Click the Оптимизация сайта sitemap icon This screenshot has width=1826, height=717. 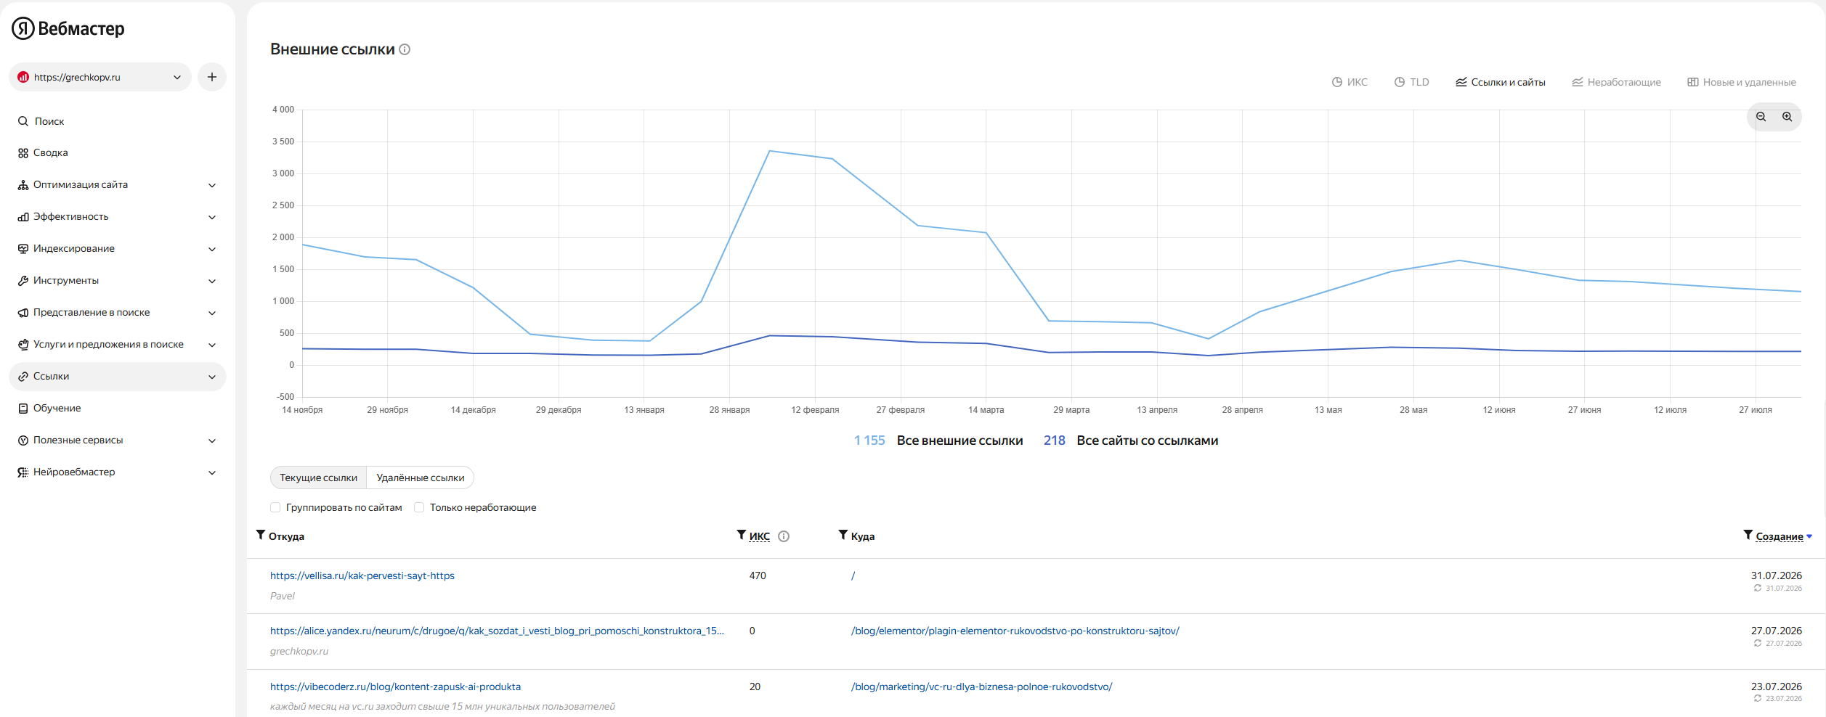(x=23, y=185)
